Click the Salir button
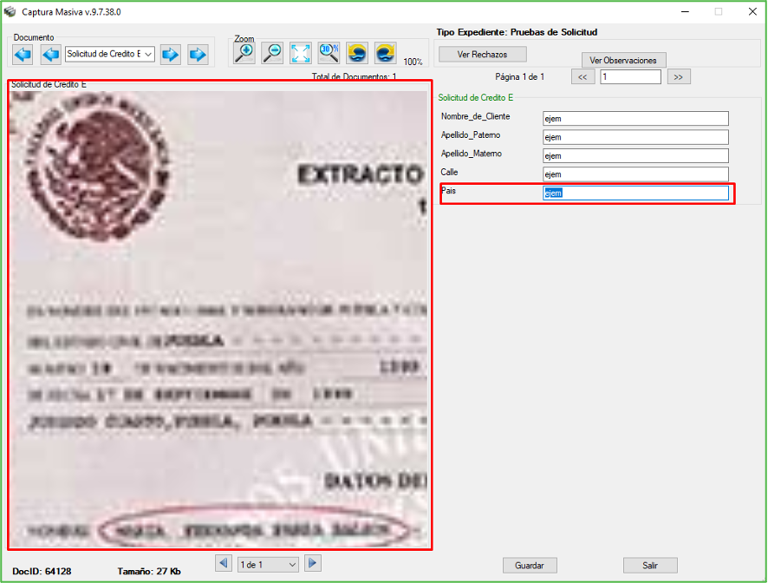 pyautogui.click(x=650, y=566)
